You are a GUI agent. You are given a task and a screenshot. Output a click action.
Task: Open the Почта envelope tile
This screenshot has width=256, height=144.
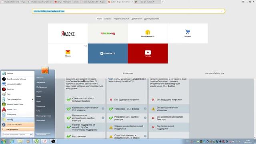pyautogui.click(x=68, y=54)
